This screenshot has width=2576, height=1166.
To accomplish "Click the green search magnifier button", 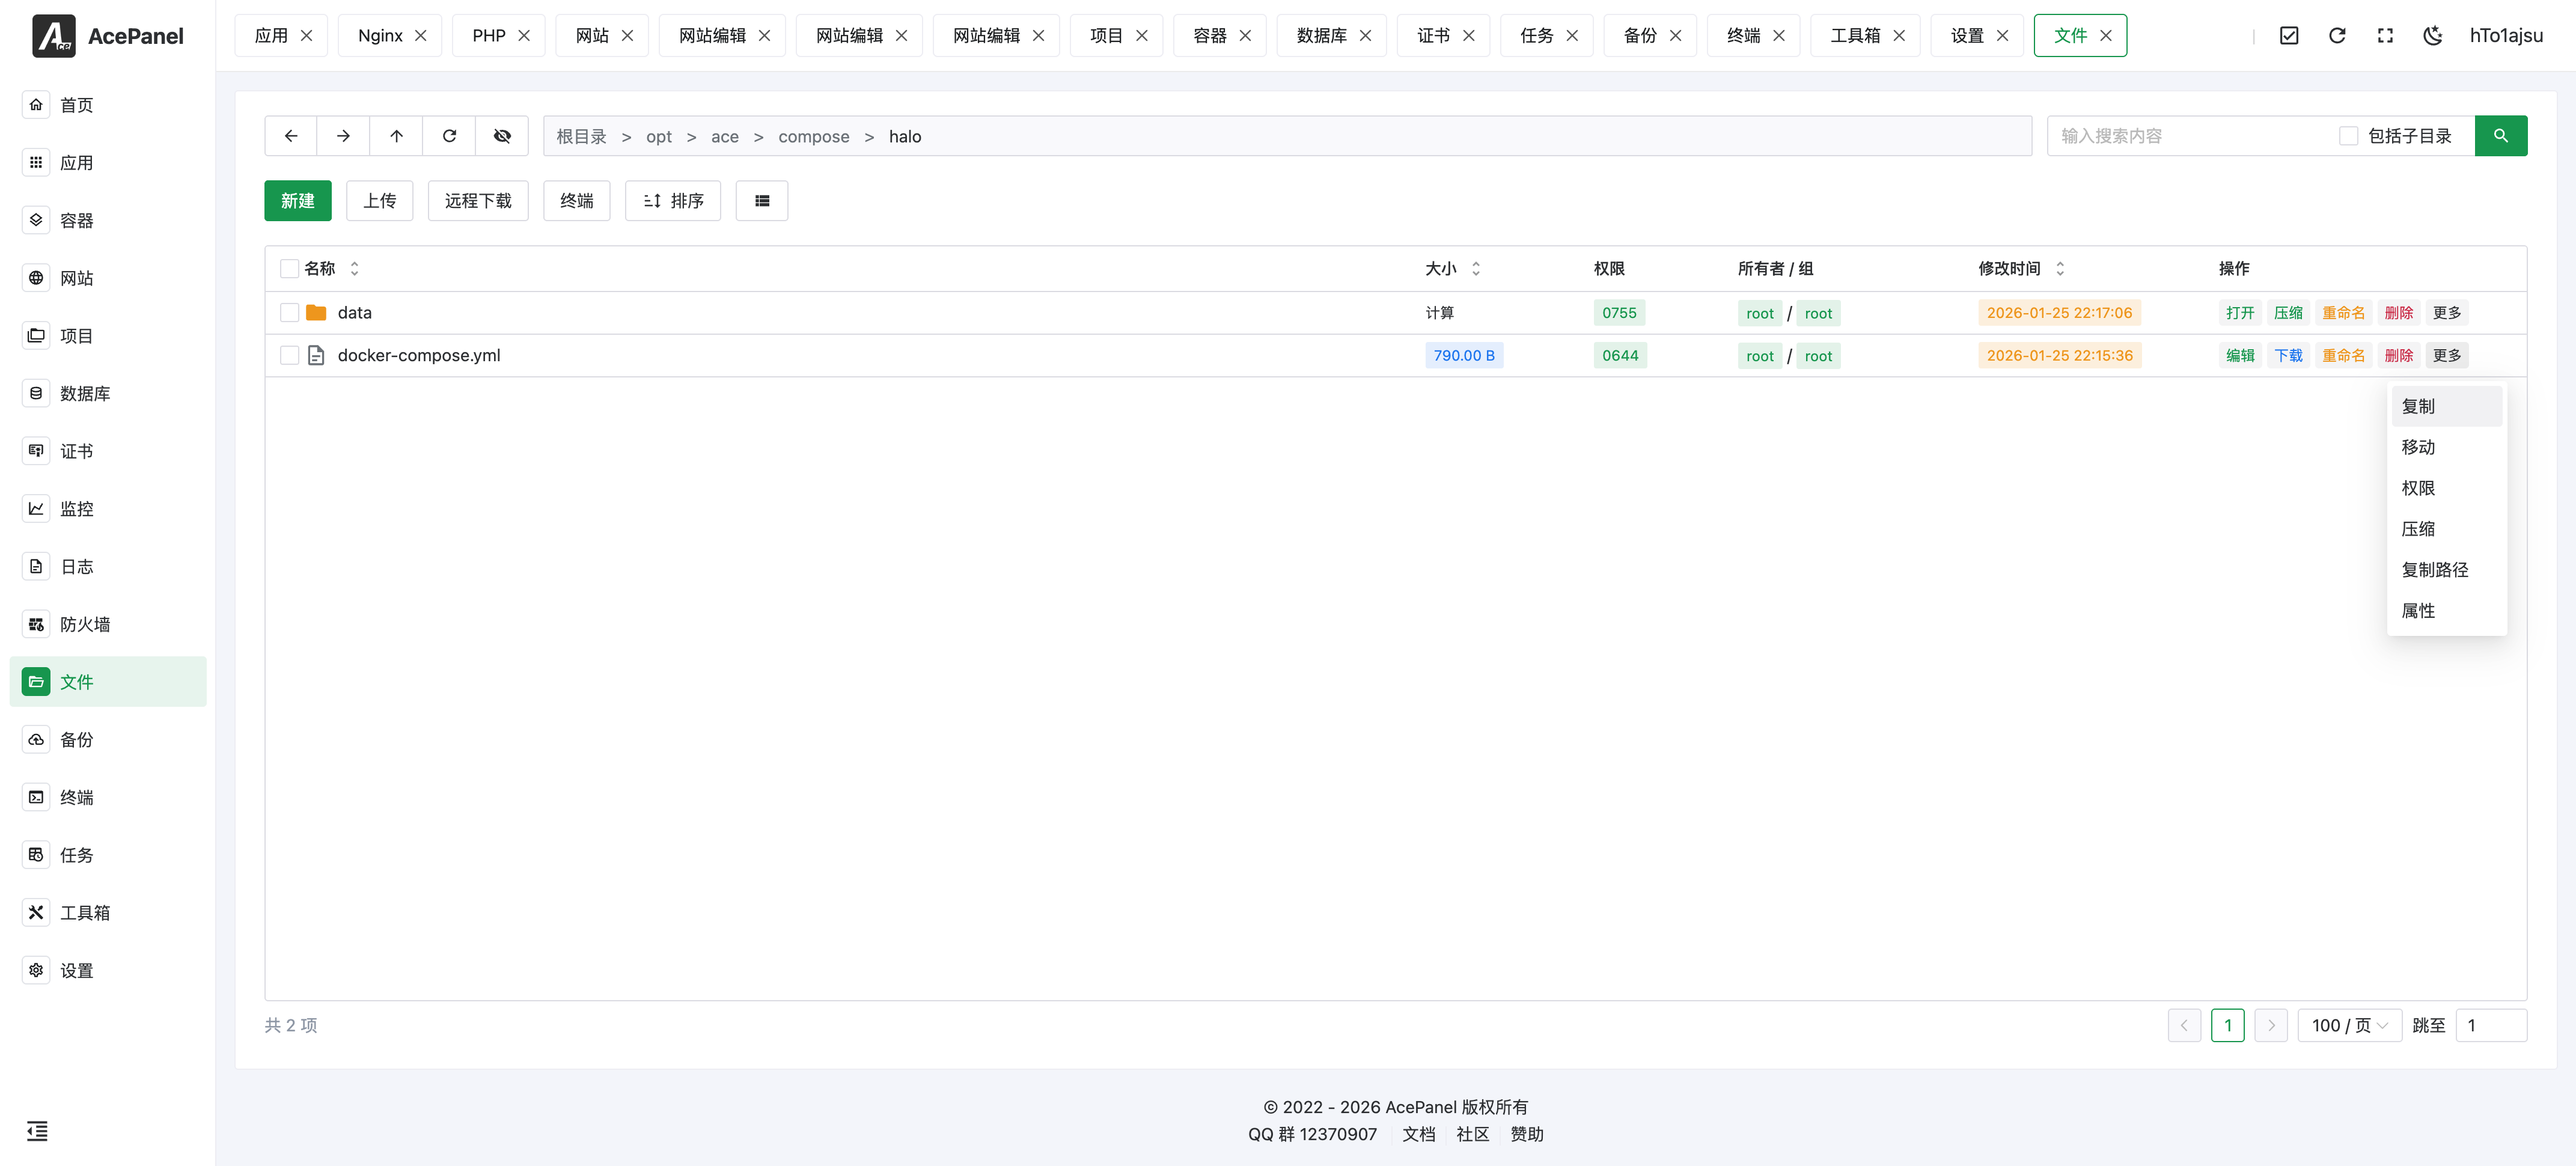I will pos(2500,136).
